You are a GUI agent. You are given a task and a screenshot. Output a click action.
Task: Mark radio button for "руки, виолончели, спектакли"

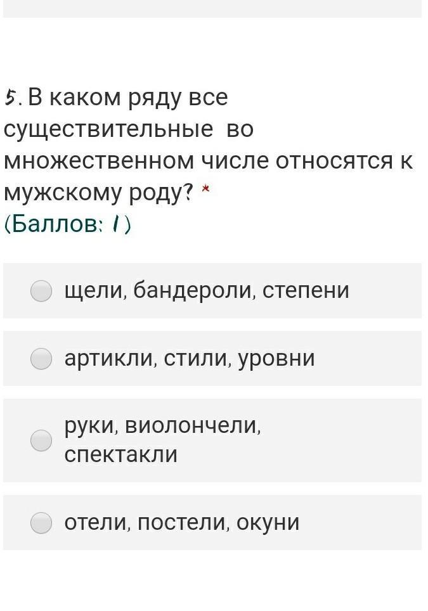[41, 441]
